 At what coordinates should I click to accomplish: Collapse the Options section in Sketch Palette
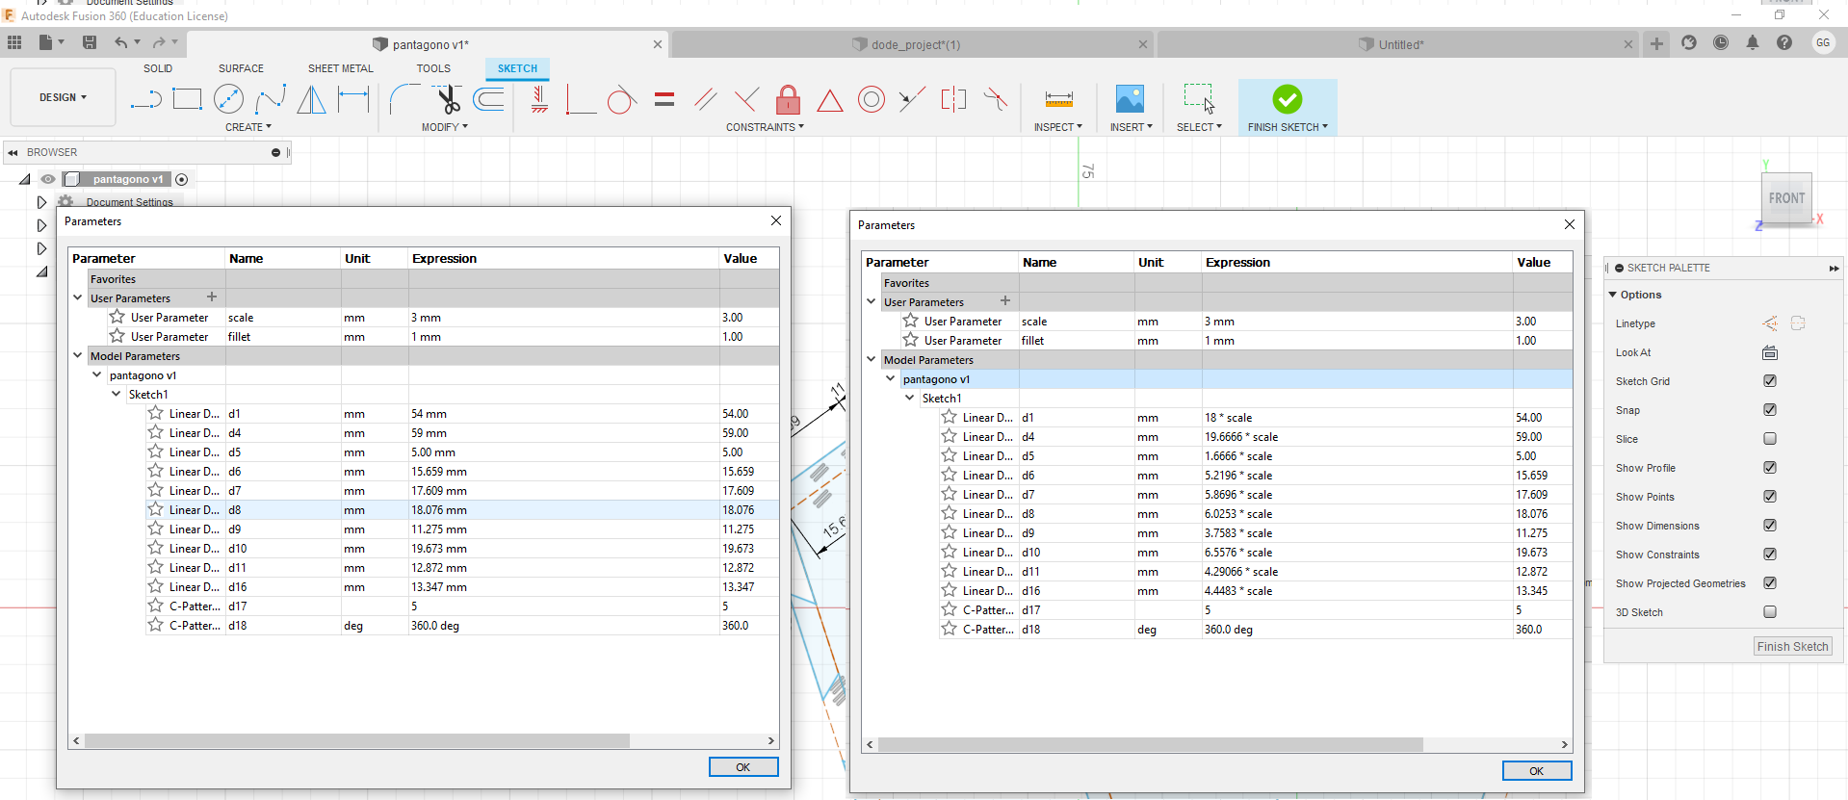click(1613, 295)
